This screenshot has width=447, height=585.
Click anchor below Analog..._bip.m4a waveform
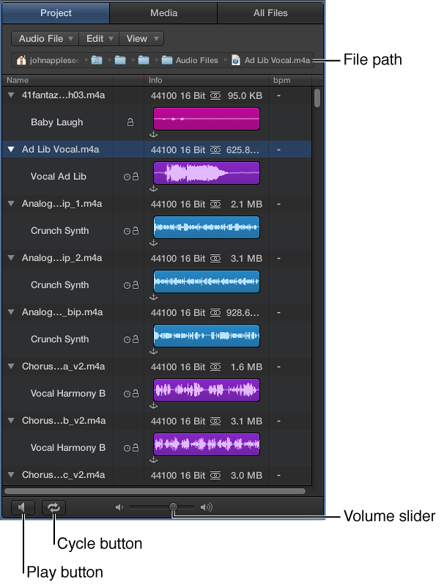point(154,351)
